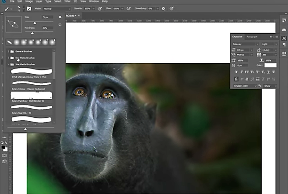Collapse the Wet Media Brushes folder
Viewport: 288px width, 194px height.
tap(9, 64)
